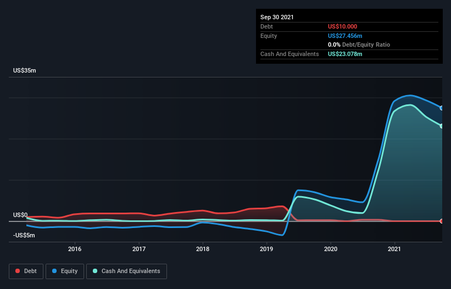
Task: Toggle the Equity legend series
Action: pyautogui.click(x=64, y=271)
